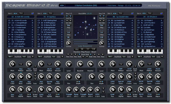Open Patch Name in the top bar
The width and height of the screenshot is (171, 104).
[112, 5]
